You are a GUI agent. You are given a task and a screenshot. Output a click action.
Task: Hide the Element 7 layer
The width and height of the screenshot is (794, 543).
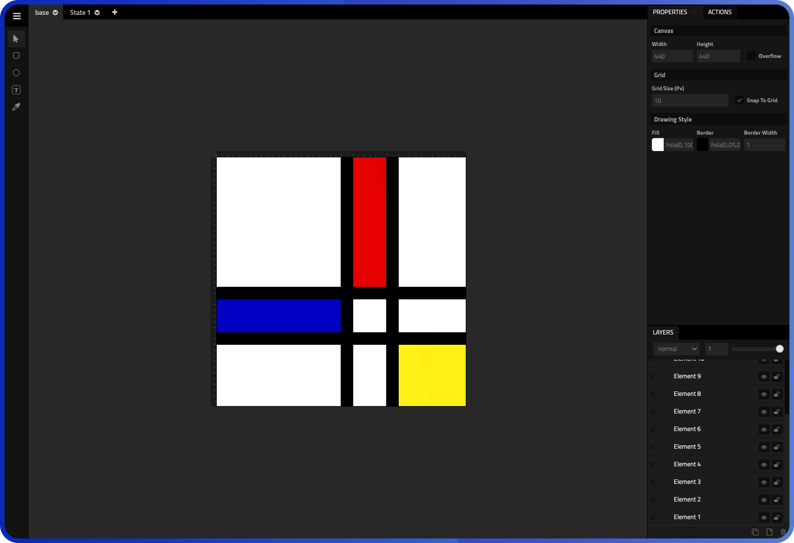[764, 412]
